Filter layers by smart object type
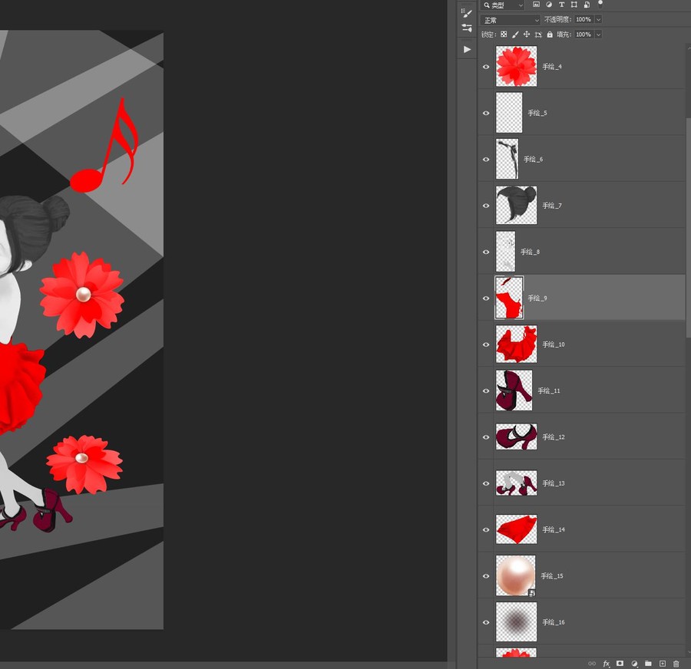Image resolution: width=691 pixels, height=669 pixels. pyautogui.click(x=587, y=5)
